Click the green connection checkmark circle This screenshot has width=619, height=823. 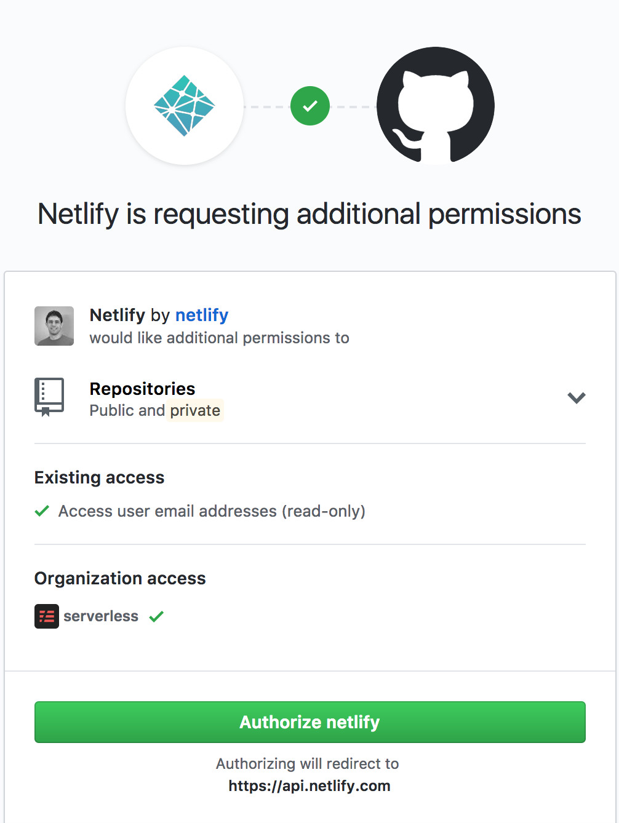point(310,106)
